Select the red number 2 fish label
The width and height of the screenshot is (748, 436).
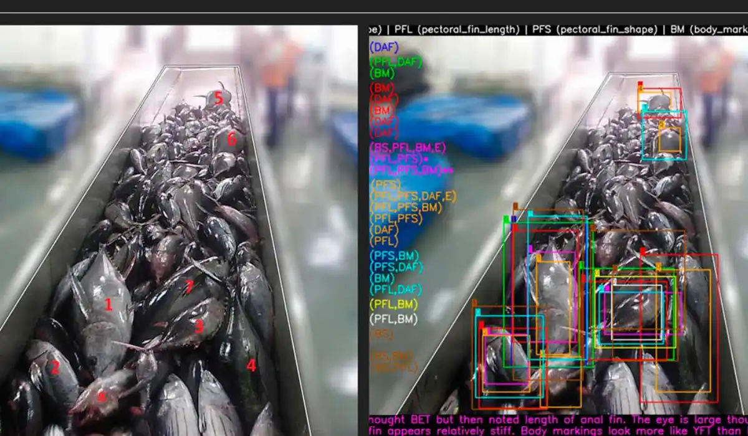click(55, 367)
